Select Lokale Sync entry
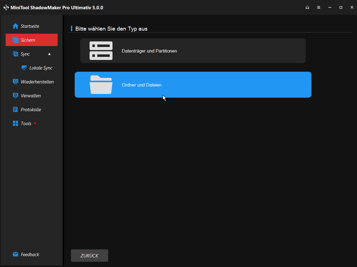The image size is (357, 267). click(37, 68)
